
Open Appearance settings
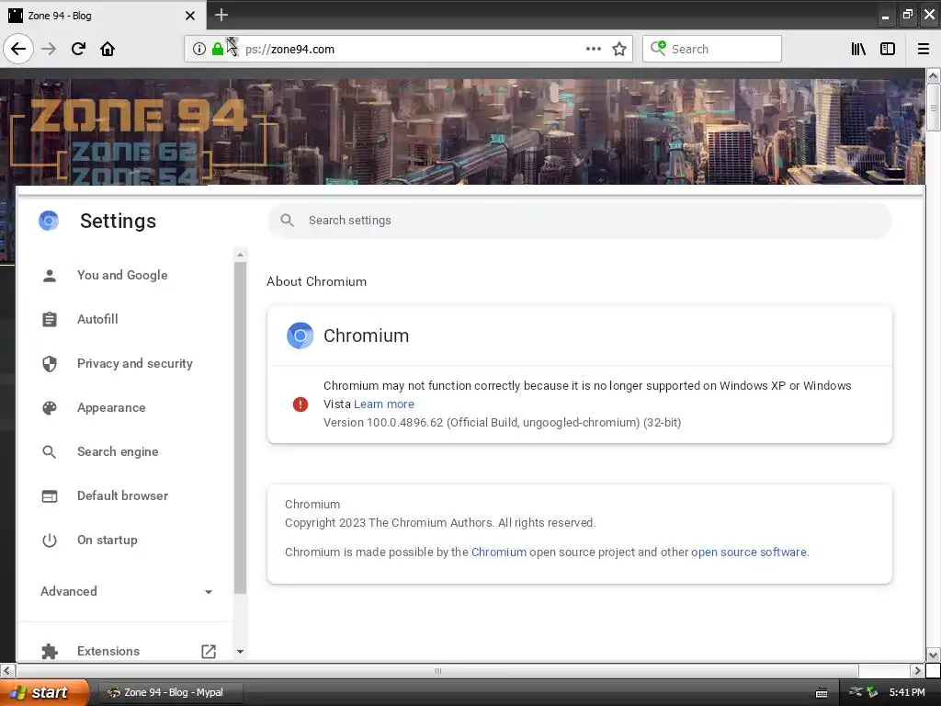click(111, 407)
